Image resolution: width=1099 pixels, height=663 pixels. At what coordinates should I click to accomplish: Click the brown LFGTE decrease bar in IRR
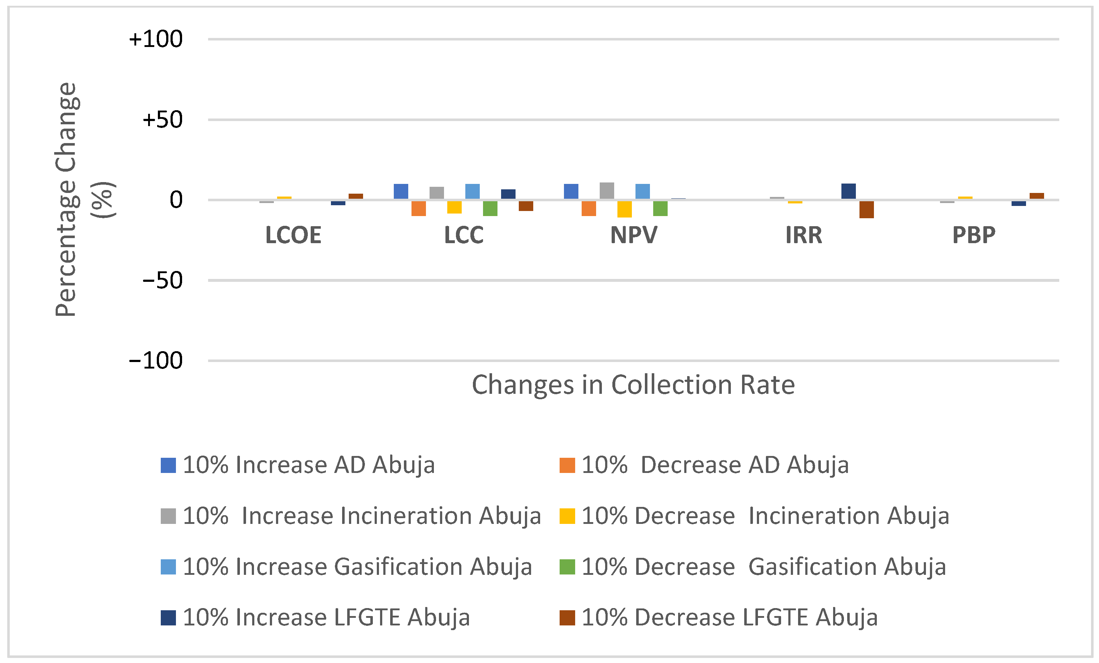point(866,209)
